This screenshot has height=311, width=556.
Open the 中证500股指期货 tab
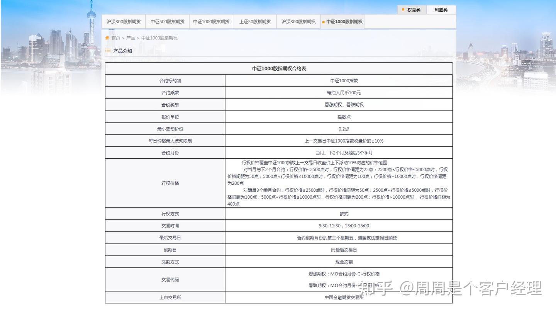point(168,22)
